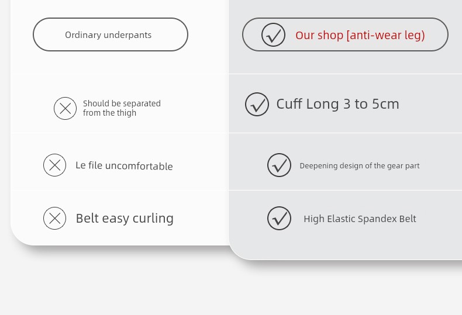Click the High Elastic Spandex Belt label
Screen dimensions: 462x315
[360, 219]
